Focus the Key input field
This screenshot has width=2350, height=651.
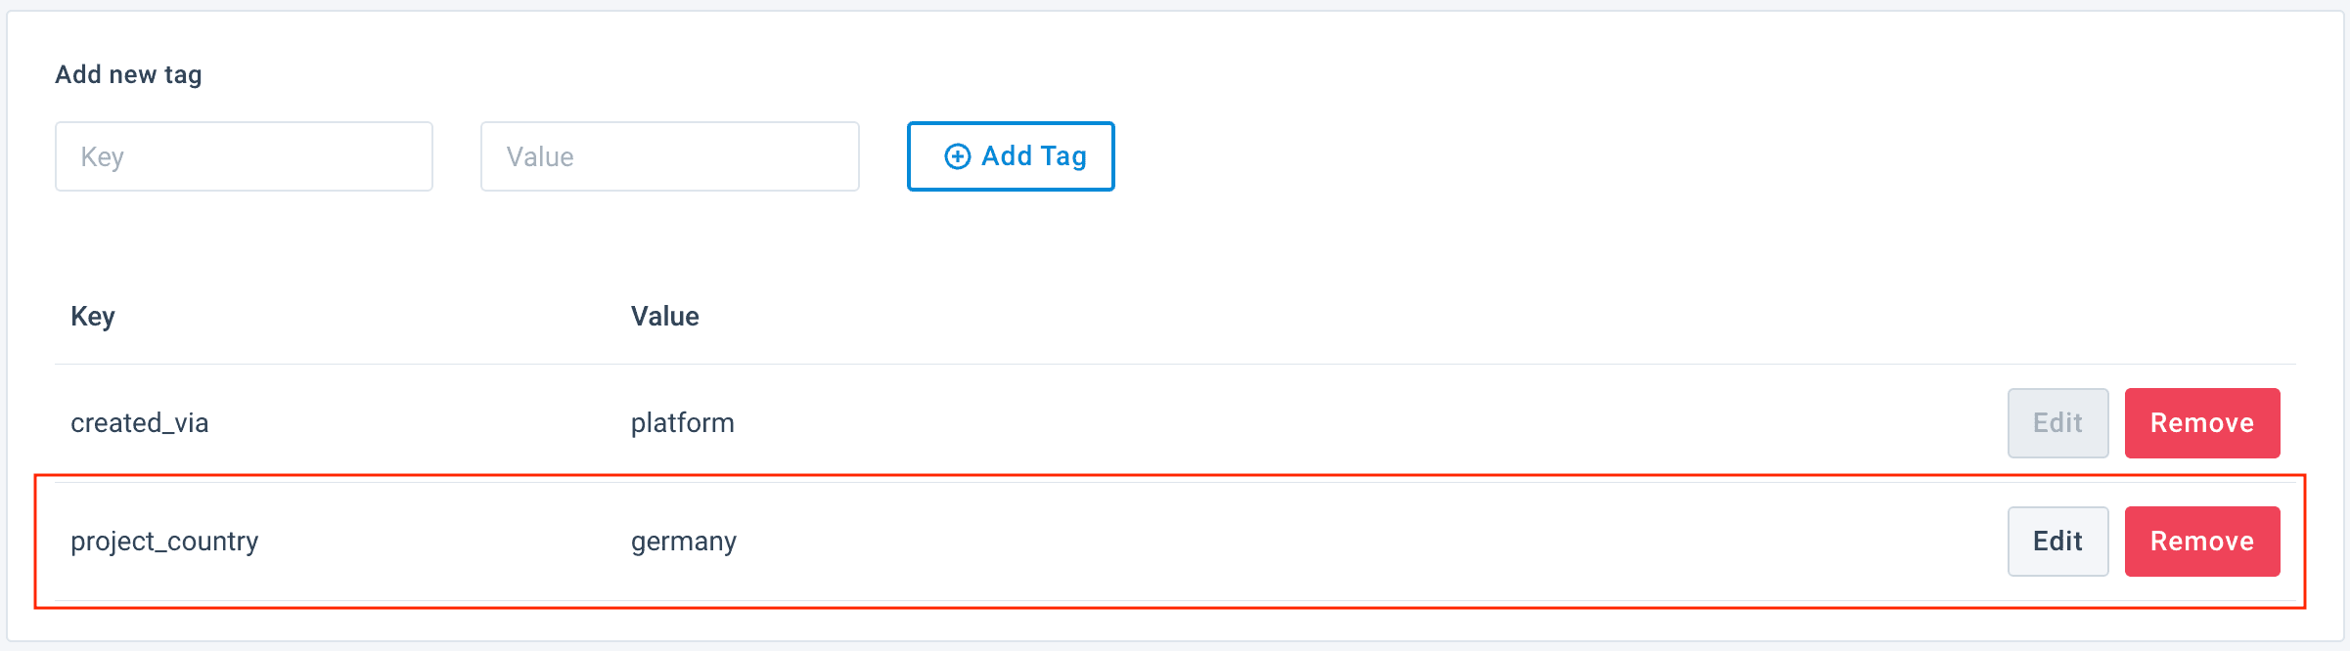pos(244,156)
